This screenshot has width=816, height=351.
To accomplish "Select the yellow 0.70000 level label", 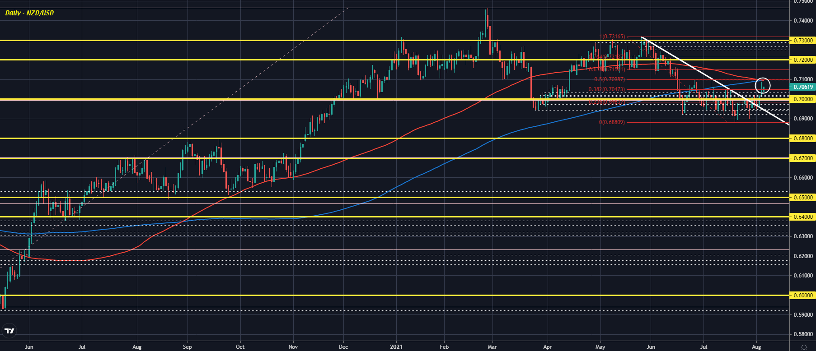I will coord(803,99).
